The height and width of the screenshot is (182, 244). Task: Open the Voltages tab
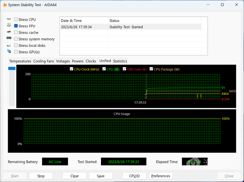pos(63,61)
